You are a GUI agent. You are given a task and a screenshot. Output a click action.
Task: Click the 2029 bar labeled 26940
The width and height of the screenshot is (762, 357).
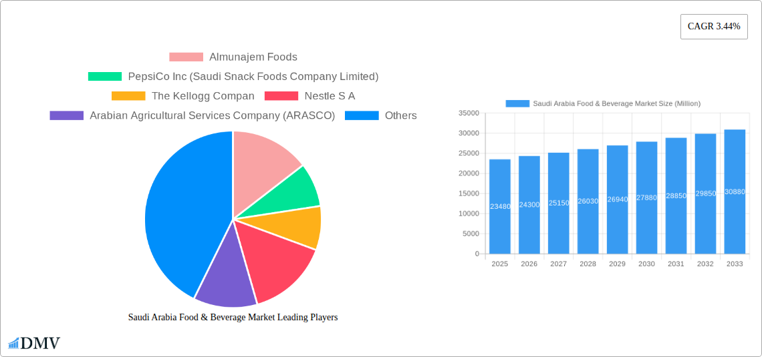(x=617, y=200)
